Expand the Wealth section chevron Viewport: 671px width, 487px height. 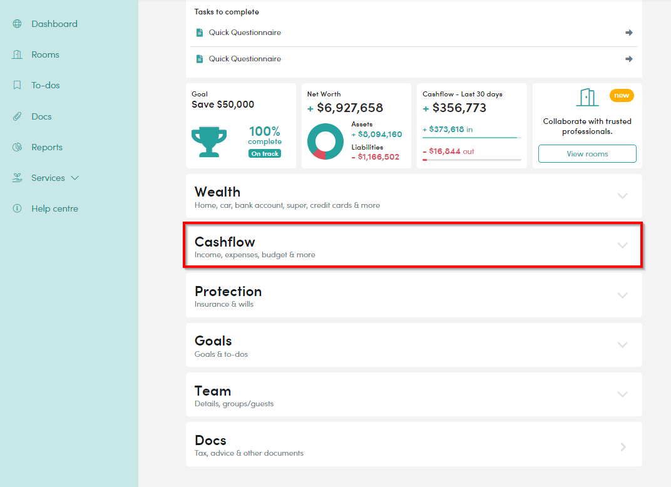[x=623, y=196]
